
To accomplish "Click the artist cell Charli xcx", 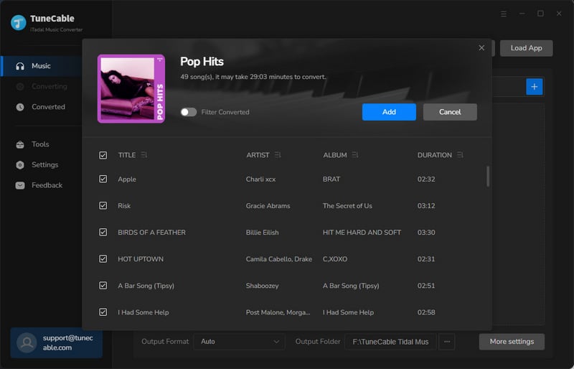I will click(x=260, y=179).
